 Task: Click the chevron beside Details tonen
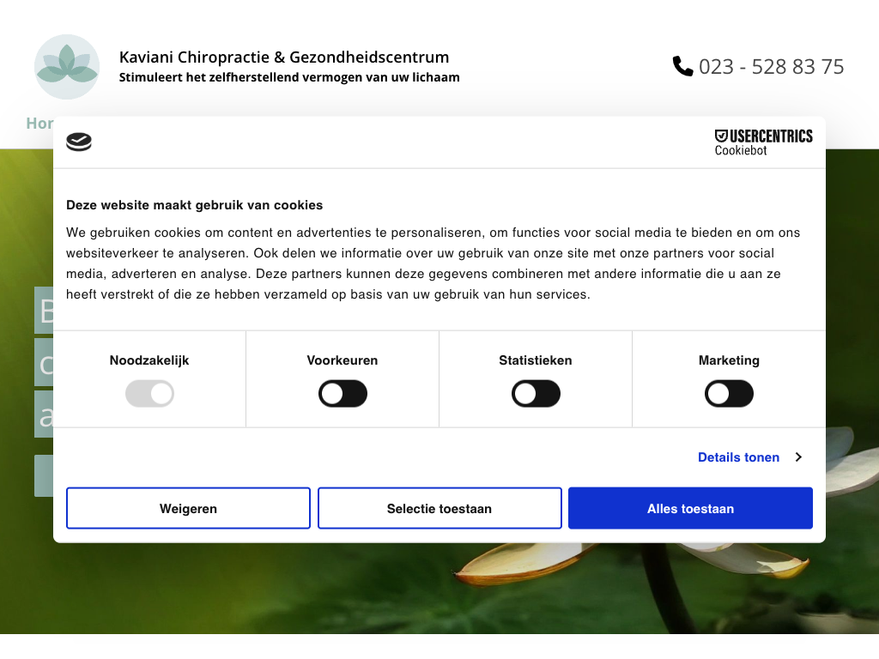coord(798,457)
